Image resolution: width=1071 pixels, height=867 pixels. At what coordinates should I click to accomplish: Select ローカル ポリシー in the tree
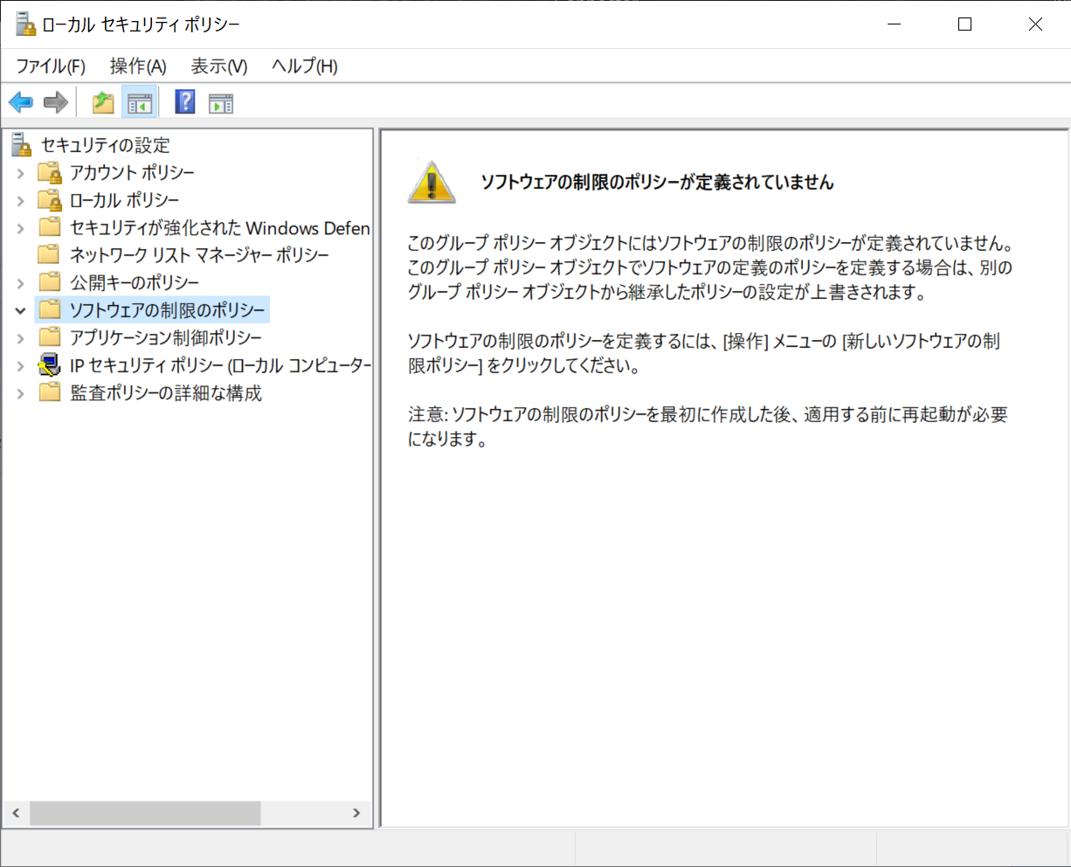(124, 200)
